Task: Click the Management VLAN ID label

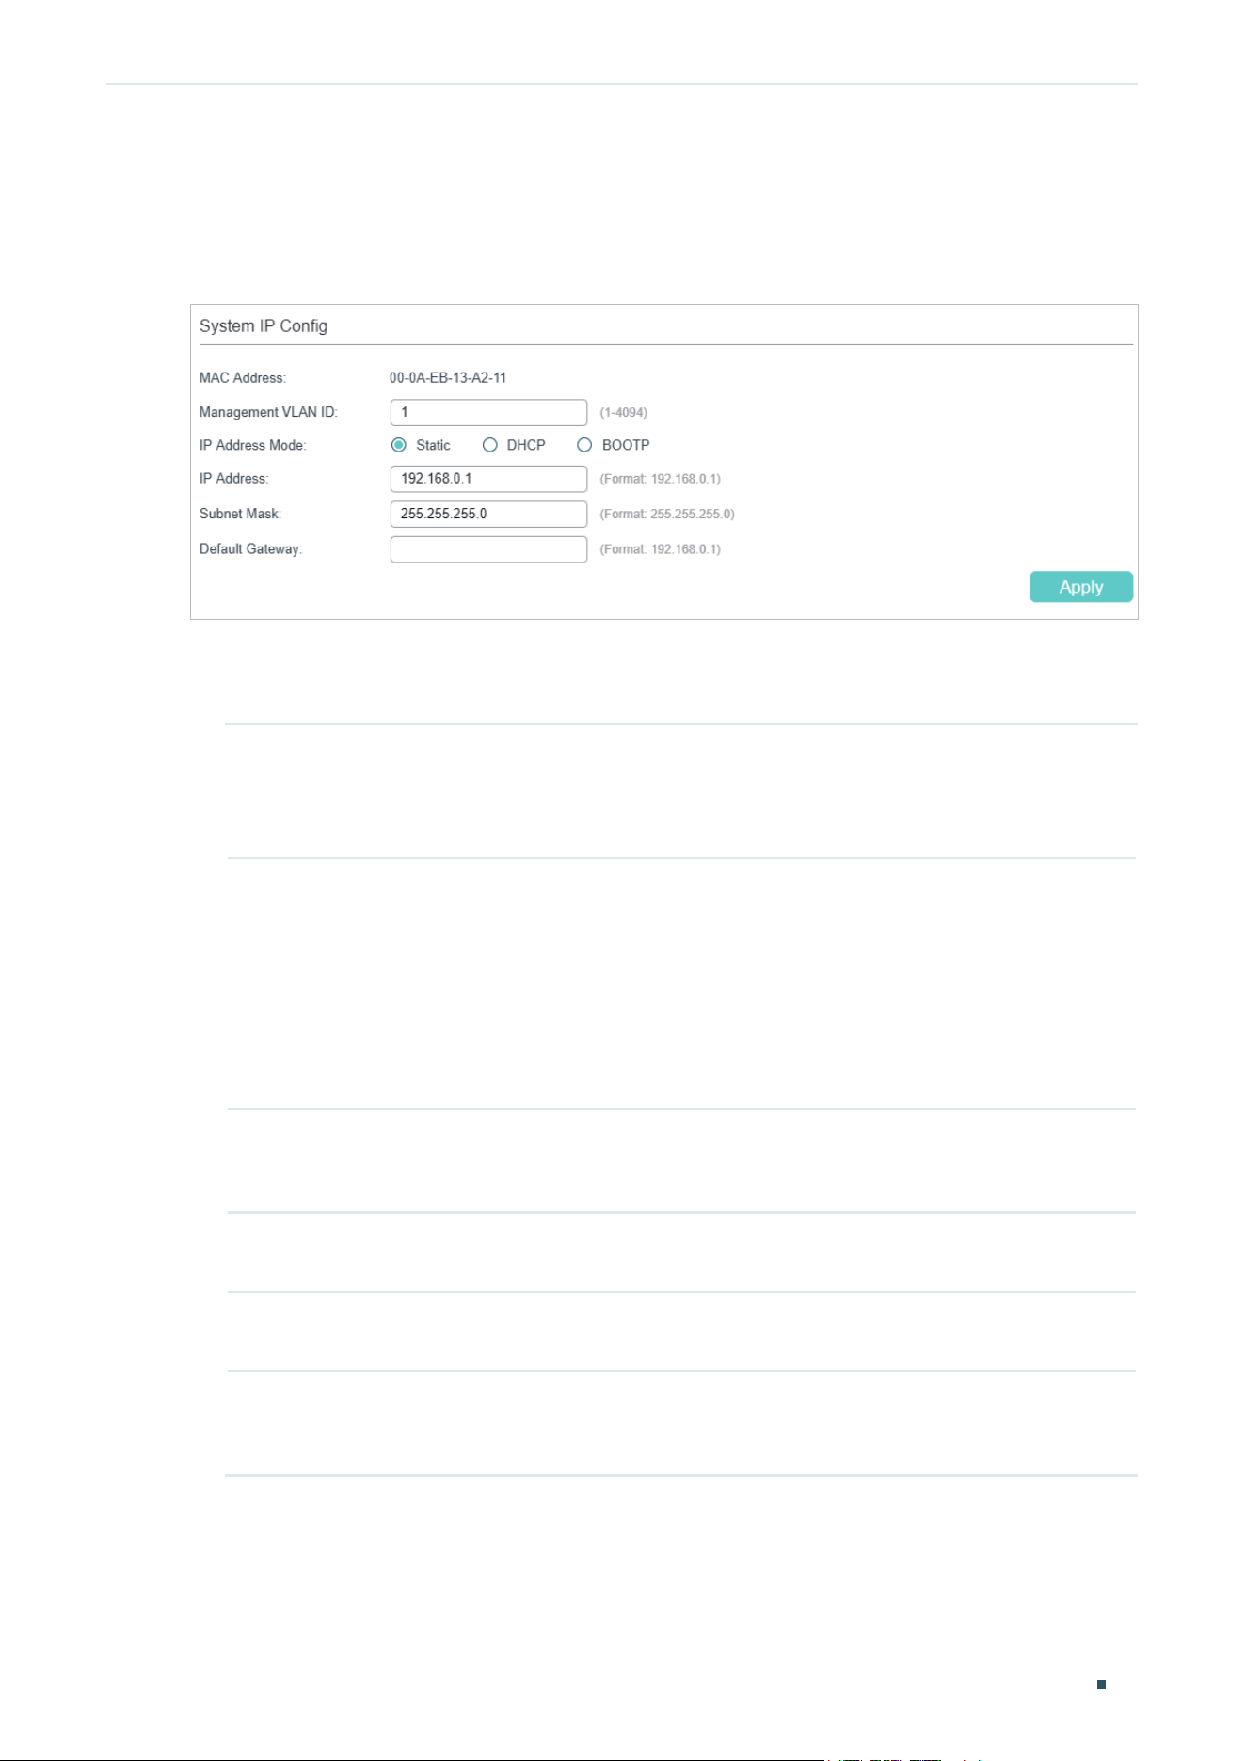Action: pos(268,412)
